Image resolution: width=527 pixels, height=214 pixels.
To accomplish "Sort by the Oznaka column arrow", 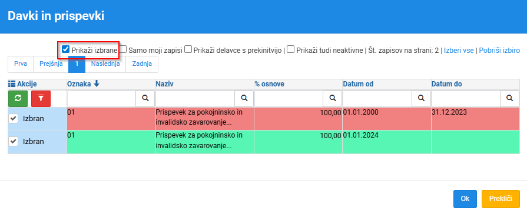I will [97, 84].
